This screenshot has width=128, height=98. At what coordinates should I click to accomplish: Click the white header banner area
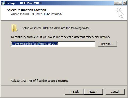(85, 13)
